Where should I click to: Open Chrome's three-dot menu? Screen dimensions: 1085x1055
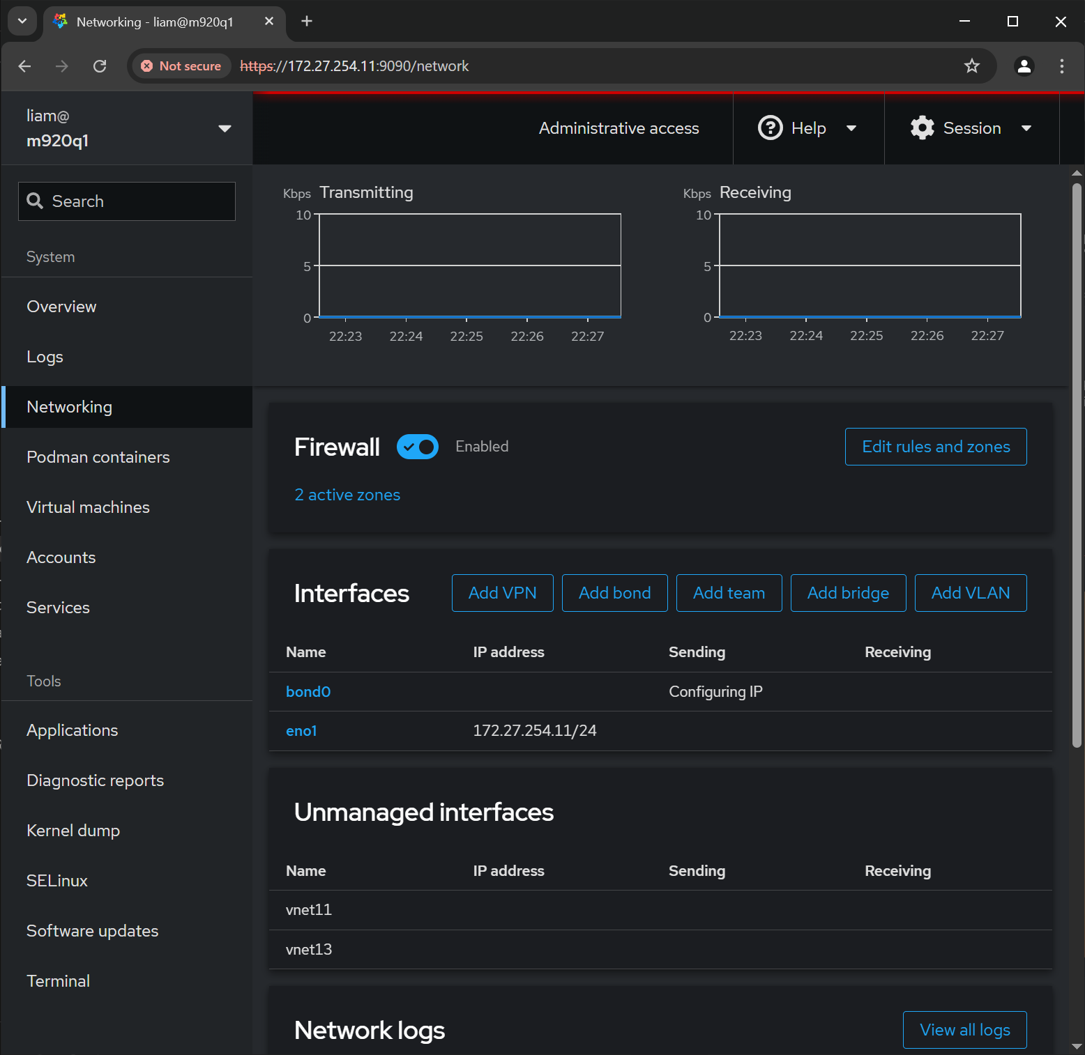[x=1061, y=66]
